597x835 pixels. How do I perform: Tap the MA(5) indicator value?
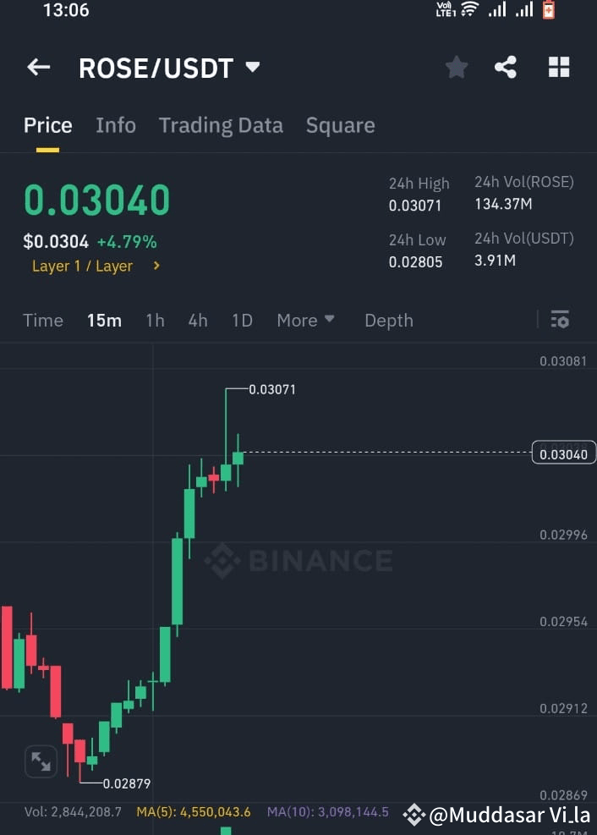coord(194,812)
